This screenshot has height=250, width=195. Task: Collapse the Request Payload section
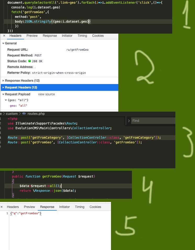tap(3, 94)
